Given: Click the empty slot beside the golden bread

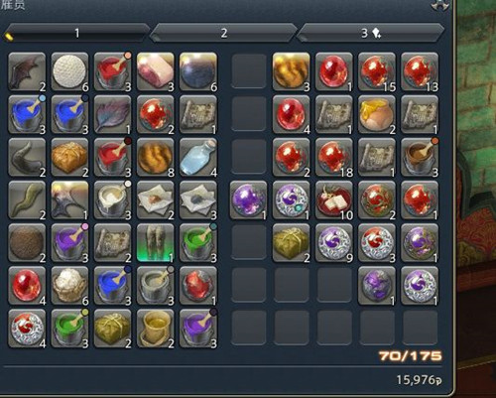Looking at the screenshot, I should click(249, 71).
